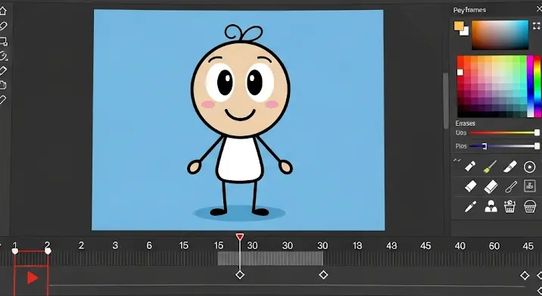Pick a color in the orange-teal gradient box
542x296 pixels.
coord(500,35)
